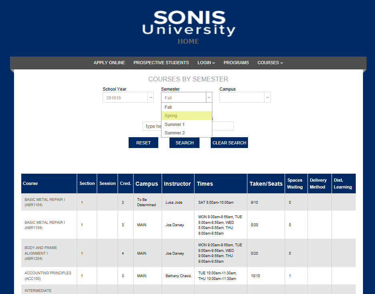Click the SEARCH button

click(184, 143)
